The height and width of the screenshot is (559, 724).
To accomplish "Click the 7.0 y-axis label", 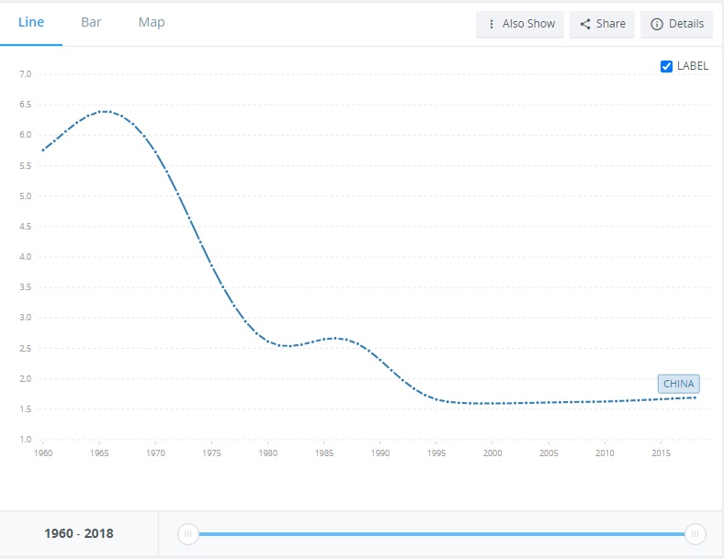I will click(x=25, y=73).
